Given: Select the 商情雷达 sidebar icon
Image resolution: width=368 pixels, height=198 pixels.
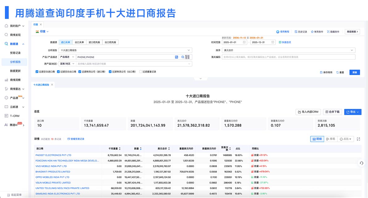Looking at the screenshot, I should coord(15,89).
